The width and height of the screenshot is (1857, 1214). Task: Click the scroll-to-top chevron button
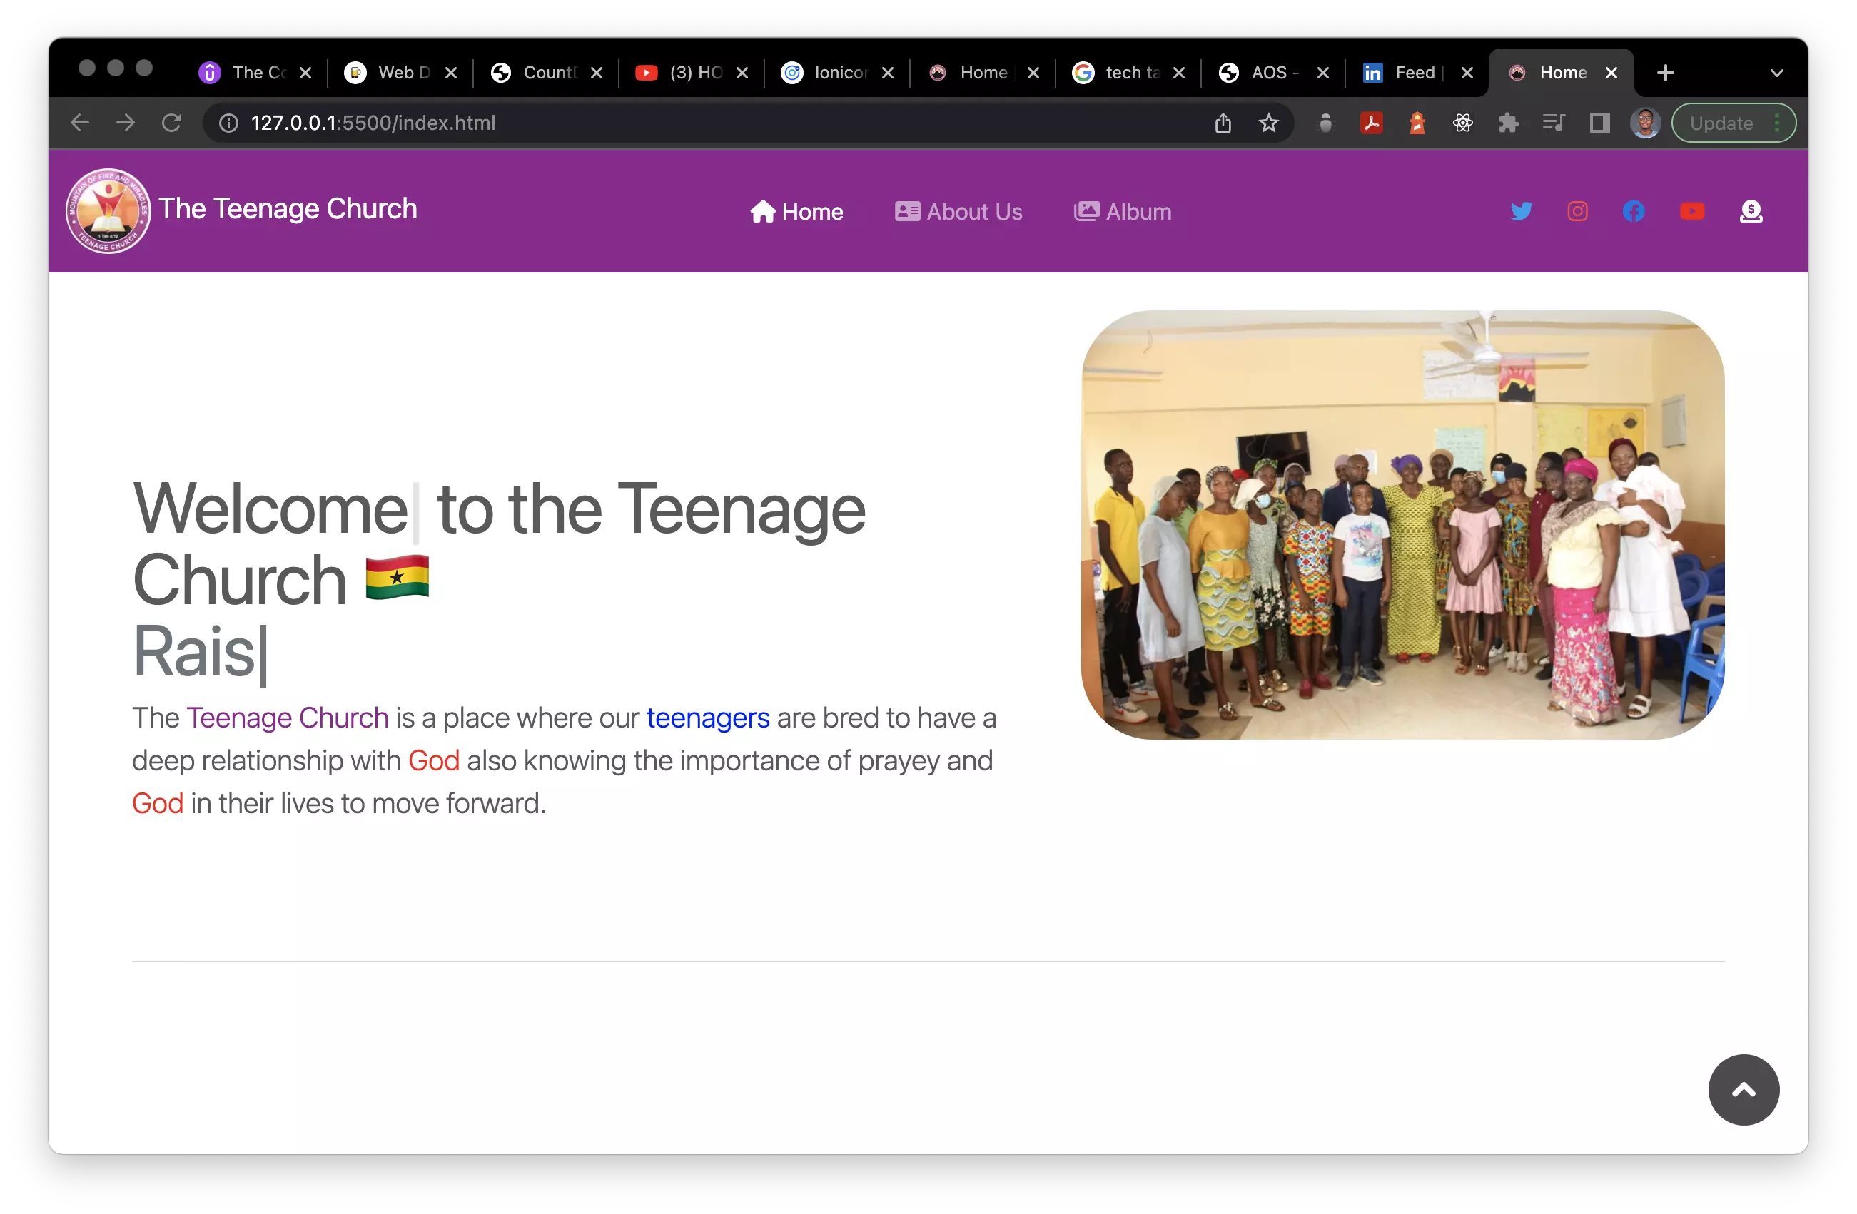(1743, 1089)
